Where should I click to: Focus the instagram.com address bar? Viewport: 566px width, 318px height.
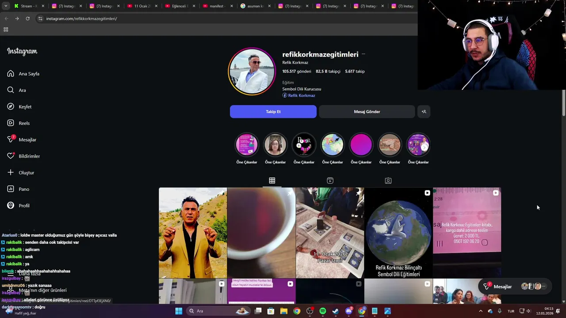pos(226,19)
